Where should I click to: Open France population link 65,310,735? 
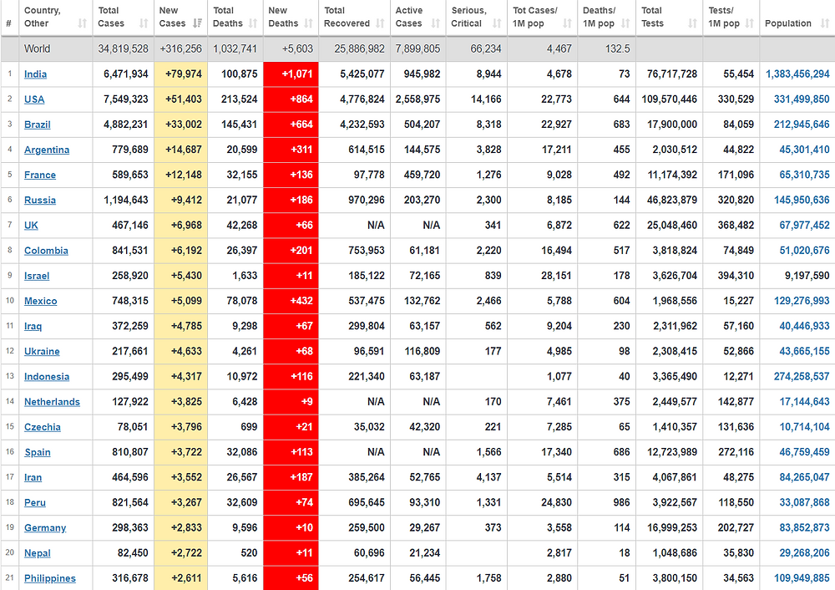(804, 175)
